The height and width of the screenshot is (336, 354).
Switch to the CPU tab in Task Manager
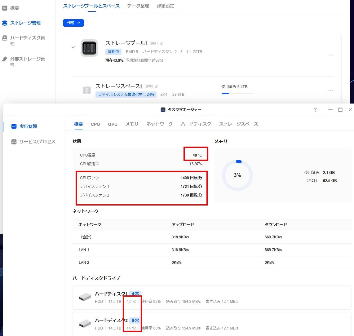(x=95, y=124)
